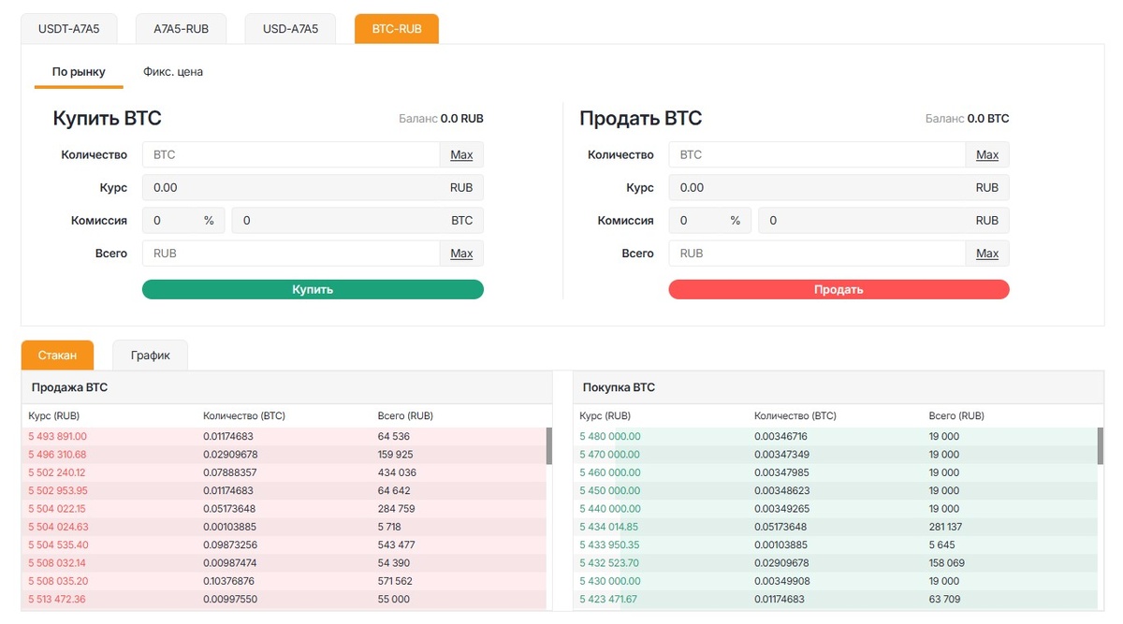Open the A7A5-RUB trading pair tab
Viewport: 1123px width, 624px height.
click(x=182, y=29)
